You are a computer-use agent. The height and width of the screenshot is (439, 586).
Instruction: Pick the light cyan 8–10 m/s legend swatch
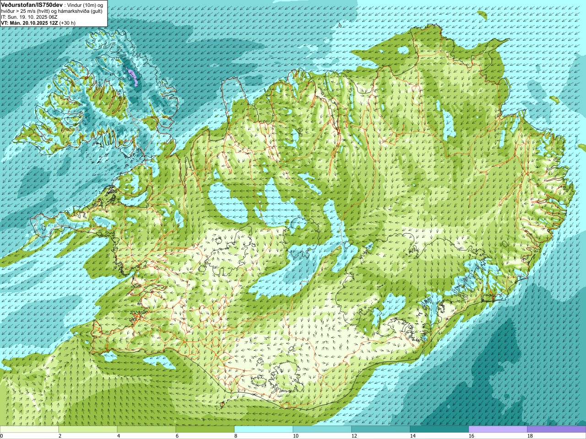[x=264, y=429]
